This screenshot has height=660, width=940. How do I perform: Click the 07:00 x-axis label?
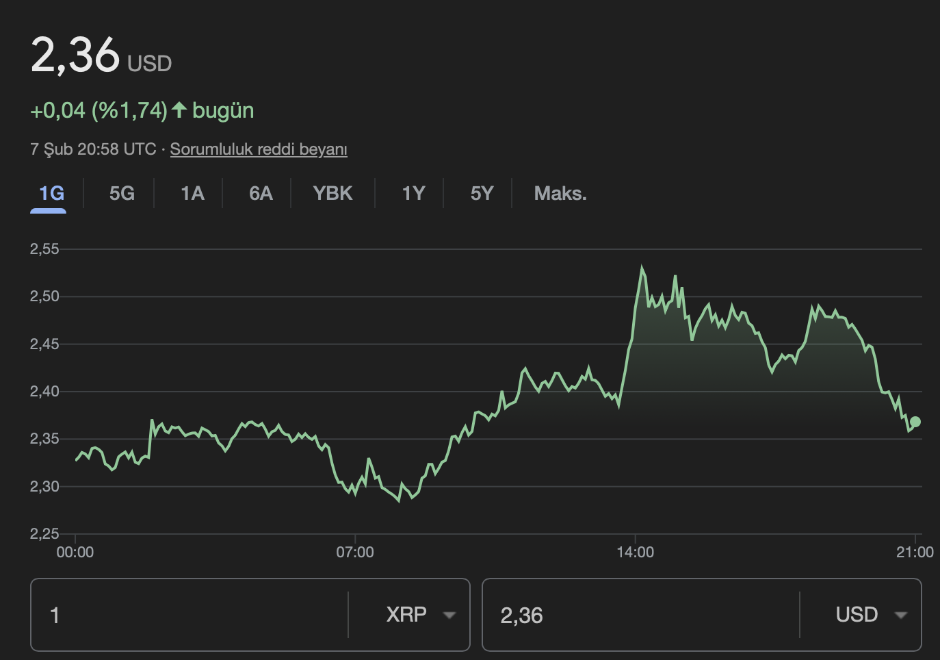pos(355,552)
